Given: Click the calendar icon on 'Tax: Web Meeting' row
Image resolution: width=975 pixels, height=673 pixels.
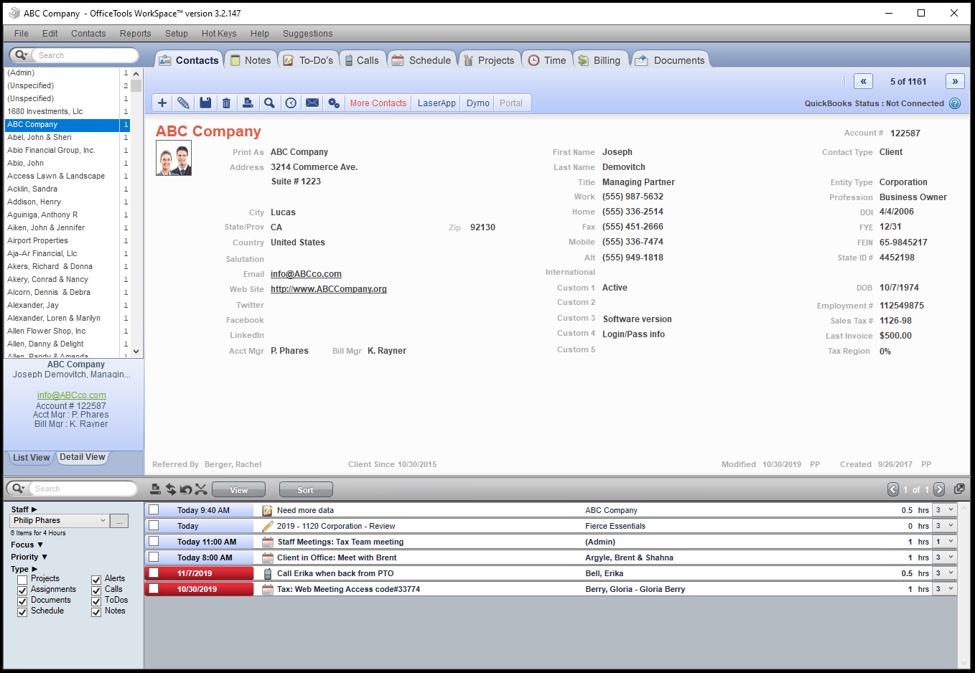Looking at the screenshot, I should [267, 589].
